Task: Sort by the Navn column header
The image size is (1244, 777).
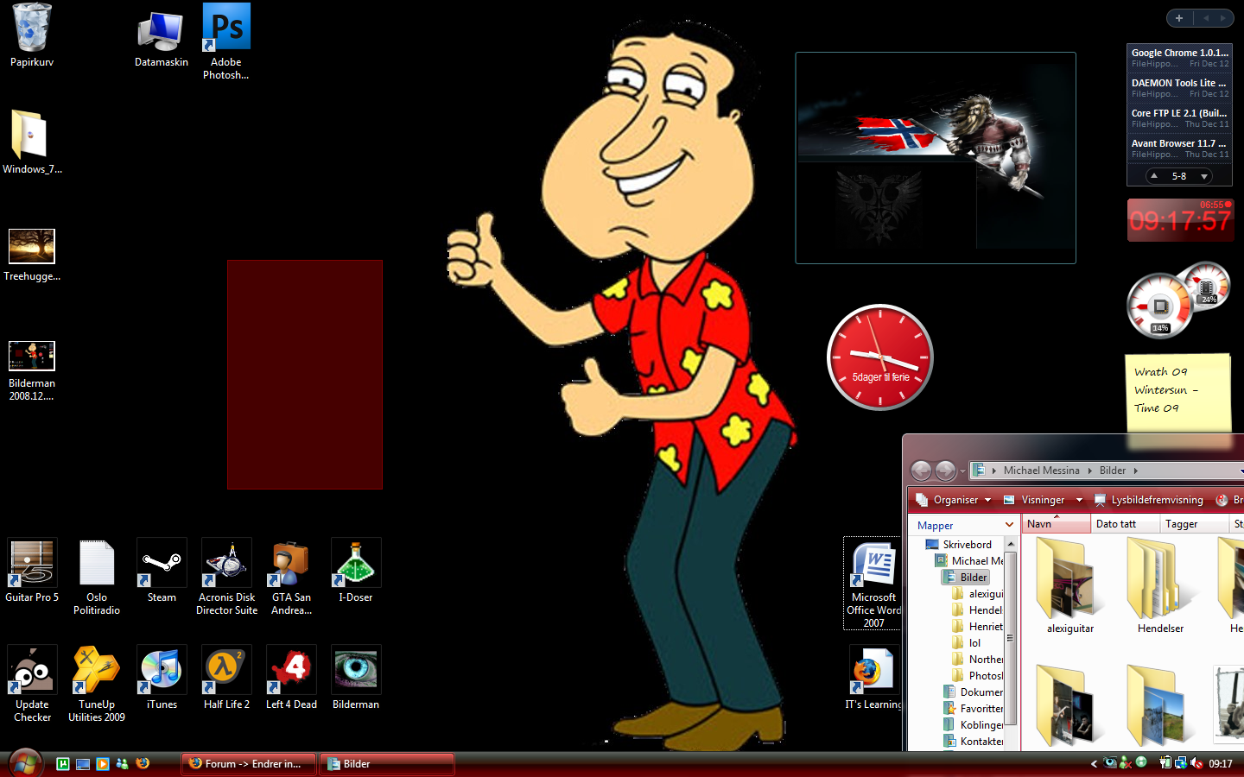Action: (1056, 524)
